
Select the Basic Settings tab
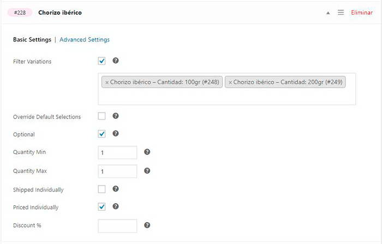tap(32, 40)
